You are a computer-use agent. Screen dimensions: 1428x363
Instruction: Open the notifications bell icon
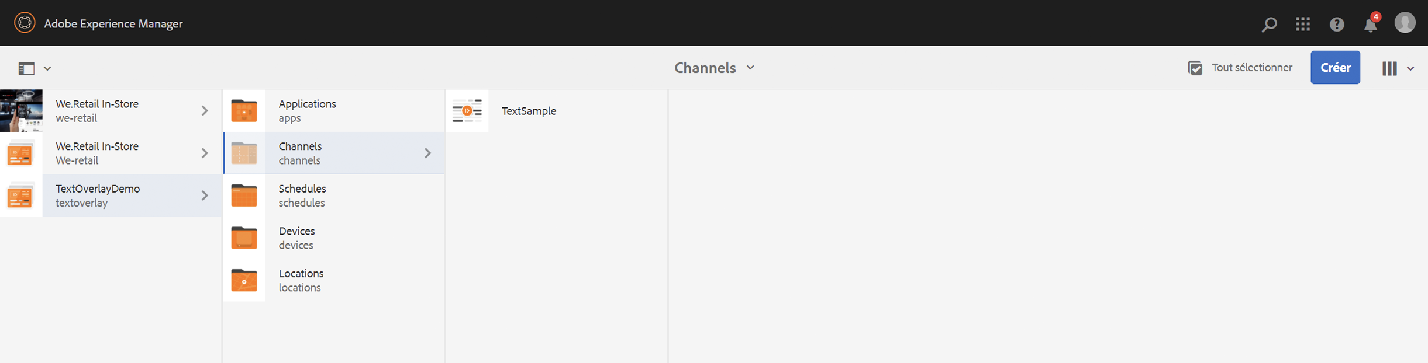(1371, 24)
